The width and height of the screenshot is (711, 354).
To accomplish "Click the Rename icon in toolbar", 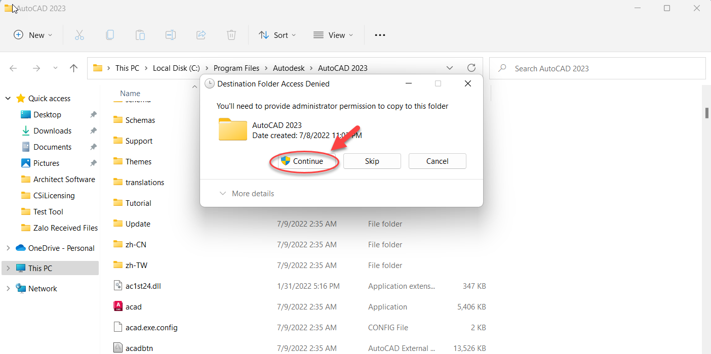I will (171, 35).
